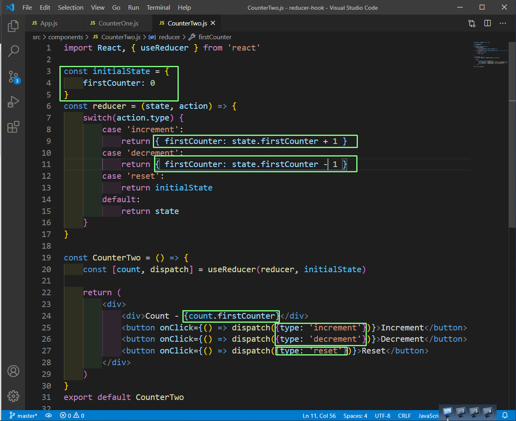Click the VS Code logo icon
Screen dimensions: 516x421
[x=10, y=7]
